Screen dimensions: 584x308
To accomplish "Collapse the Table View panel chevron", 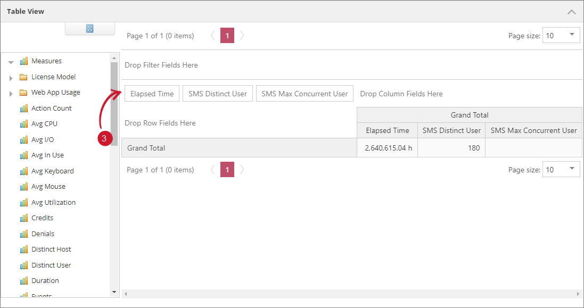I will pyautogui.click(x=571, y=12).
